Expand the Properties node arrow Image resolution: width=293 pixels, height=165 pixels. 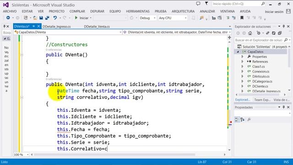pyautogui.click(x=242, y=56)
